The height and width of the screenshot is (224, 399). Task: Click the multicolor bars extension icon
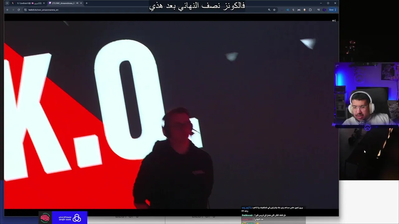pyautogui.click(x=299, y=10)
